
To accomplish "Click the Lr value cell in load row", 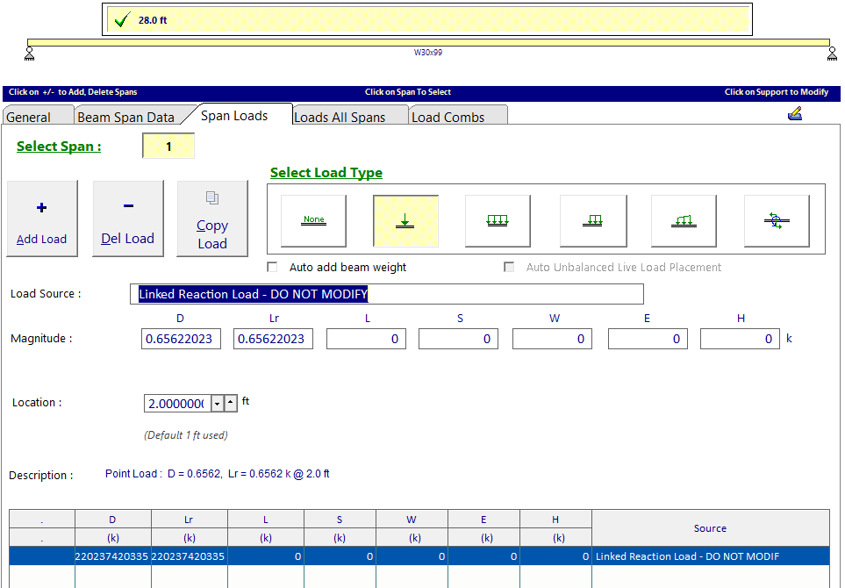I will coord(189,556).
